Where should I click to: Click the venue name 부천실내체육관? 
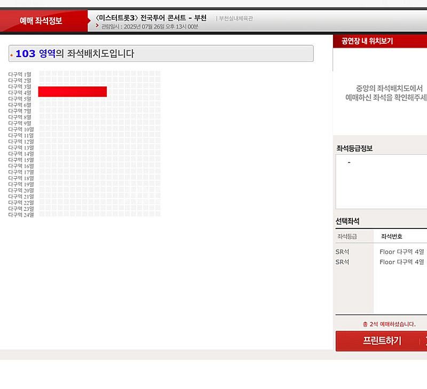pyautogui.click(x=236, y=18)
